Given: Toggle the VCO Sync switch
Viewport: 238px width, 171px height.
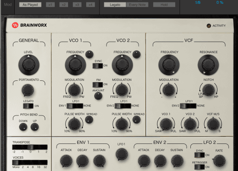Looking at the screenshot, I should point(98,66).
